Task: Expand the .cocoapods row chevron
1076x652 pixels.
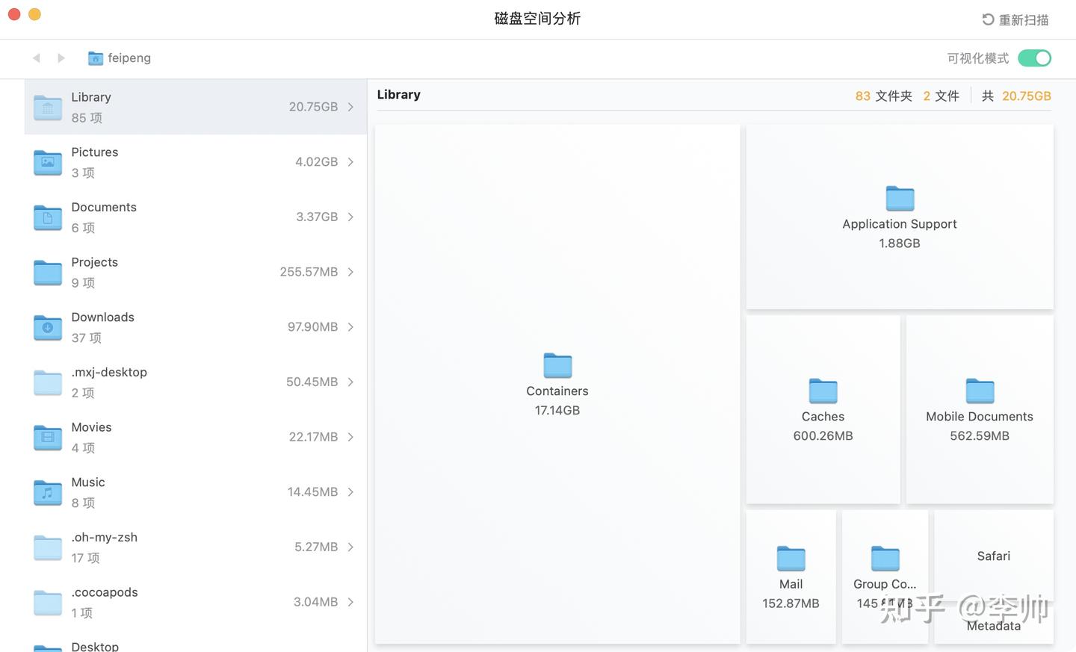Action: point(350,602)
